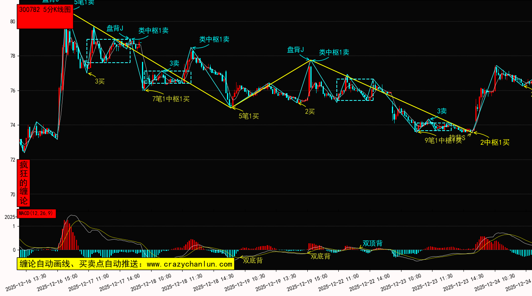This screenshot has height=296, width=532.
Task: Click the 2中枢1买 yellow annotation
Action: (x=495, y=142)
